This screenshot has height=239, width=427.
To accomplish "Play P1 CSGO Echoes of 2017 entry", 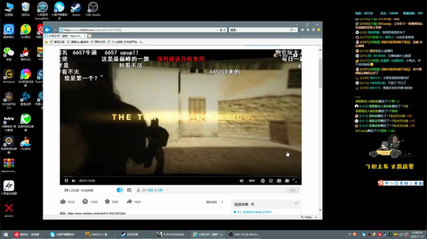I will 254,212.
